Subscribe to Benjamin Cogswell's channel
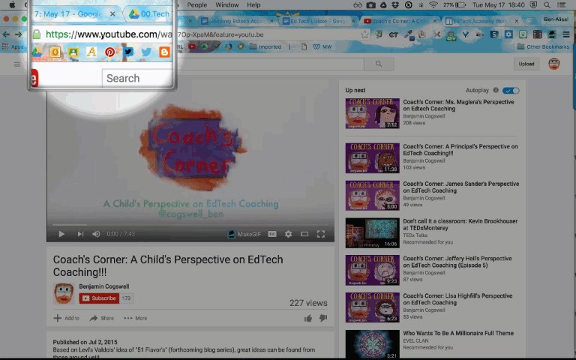Image resolution: width=576 pixels, height=360 pixels. coord(99,298)
